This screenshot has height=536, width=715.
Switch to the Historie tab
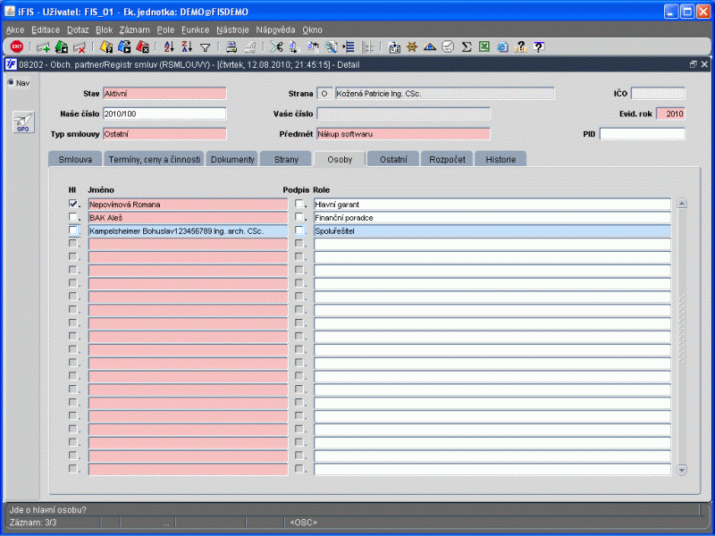point(500,159)
